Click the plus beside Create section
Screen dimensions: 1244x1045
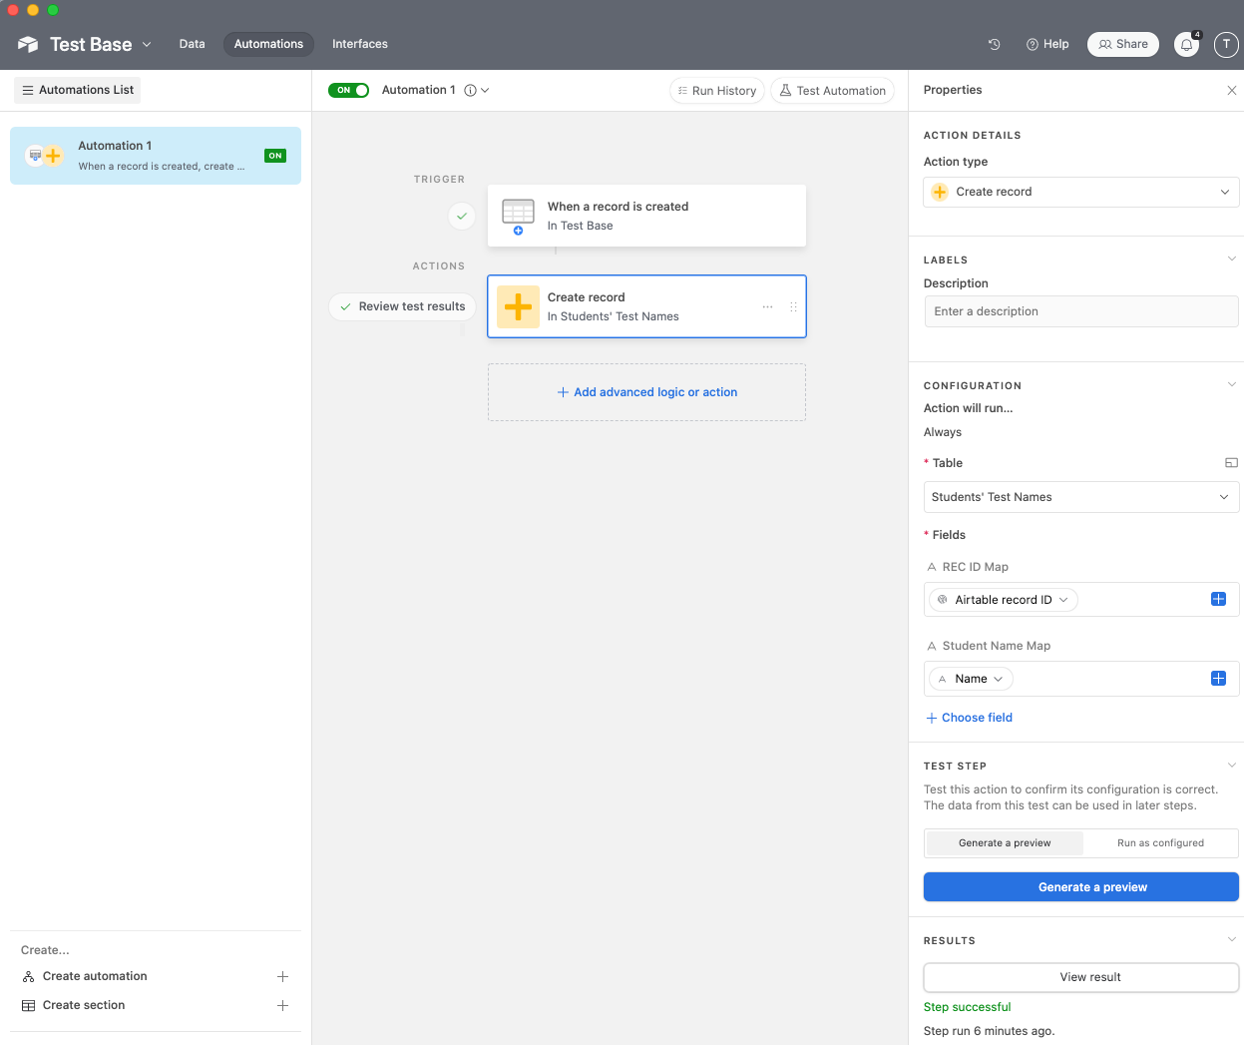click(282, 1005)
